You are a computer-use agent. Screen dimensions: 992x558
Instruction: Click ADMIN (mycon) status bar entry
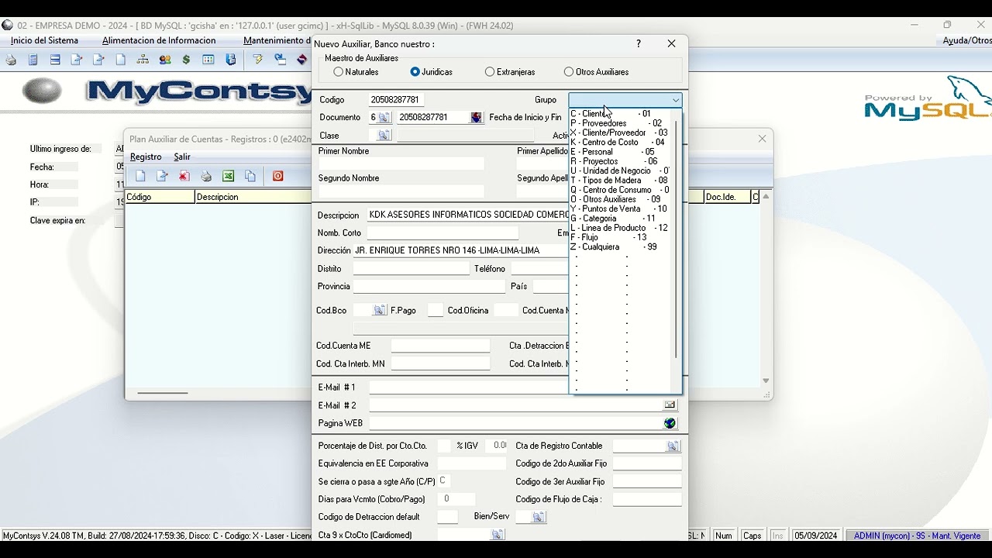click(917, 536)
